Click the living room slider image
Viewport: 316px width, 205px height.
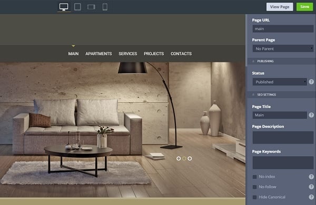(123, 130)
